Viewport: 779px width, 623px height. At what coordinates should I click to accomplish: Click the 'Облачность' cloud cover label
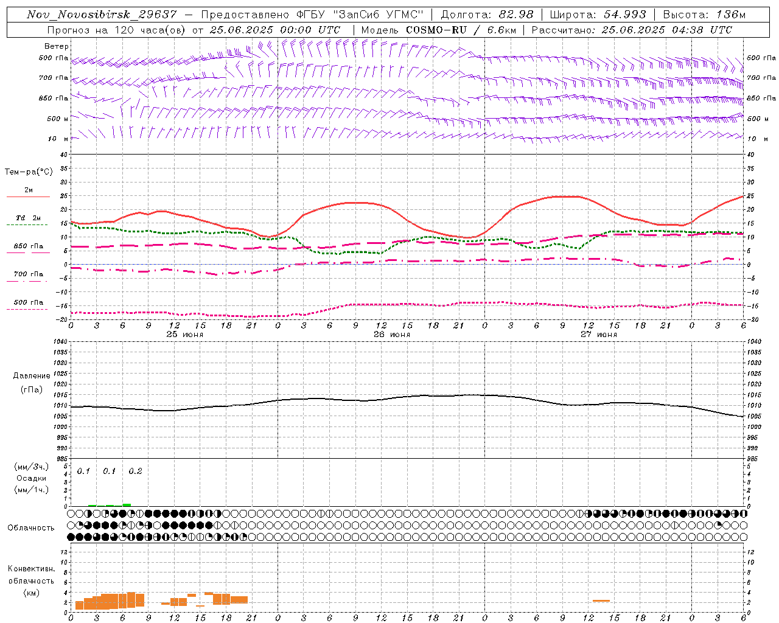tap(31, 527)
